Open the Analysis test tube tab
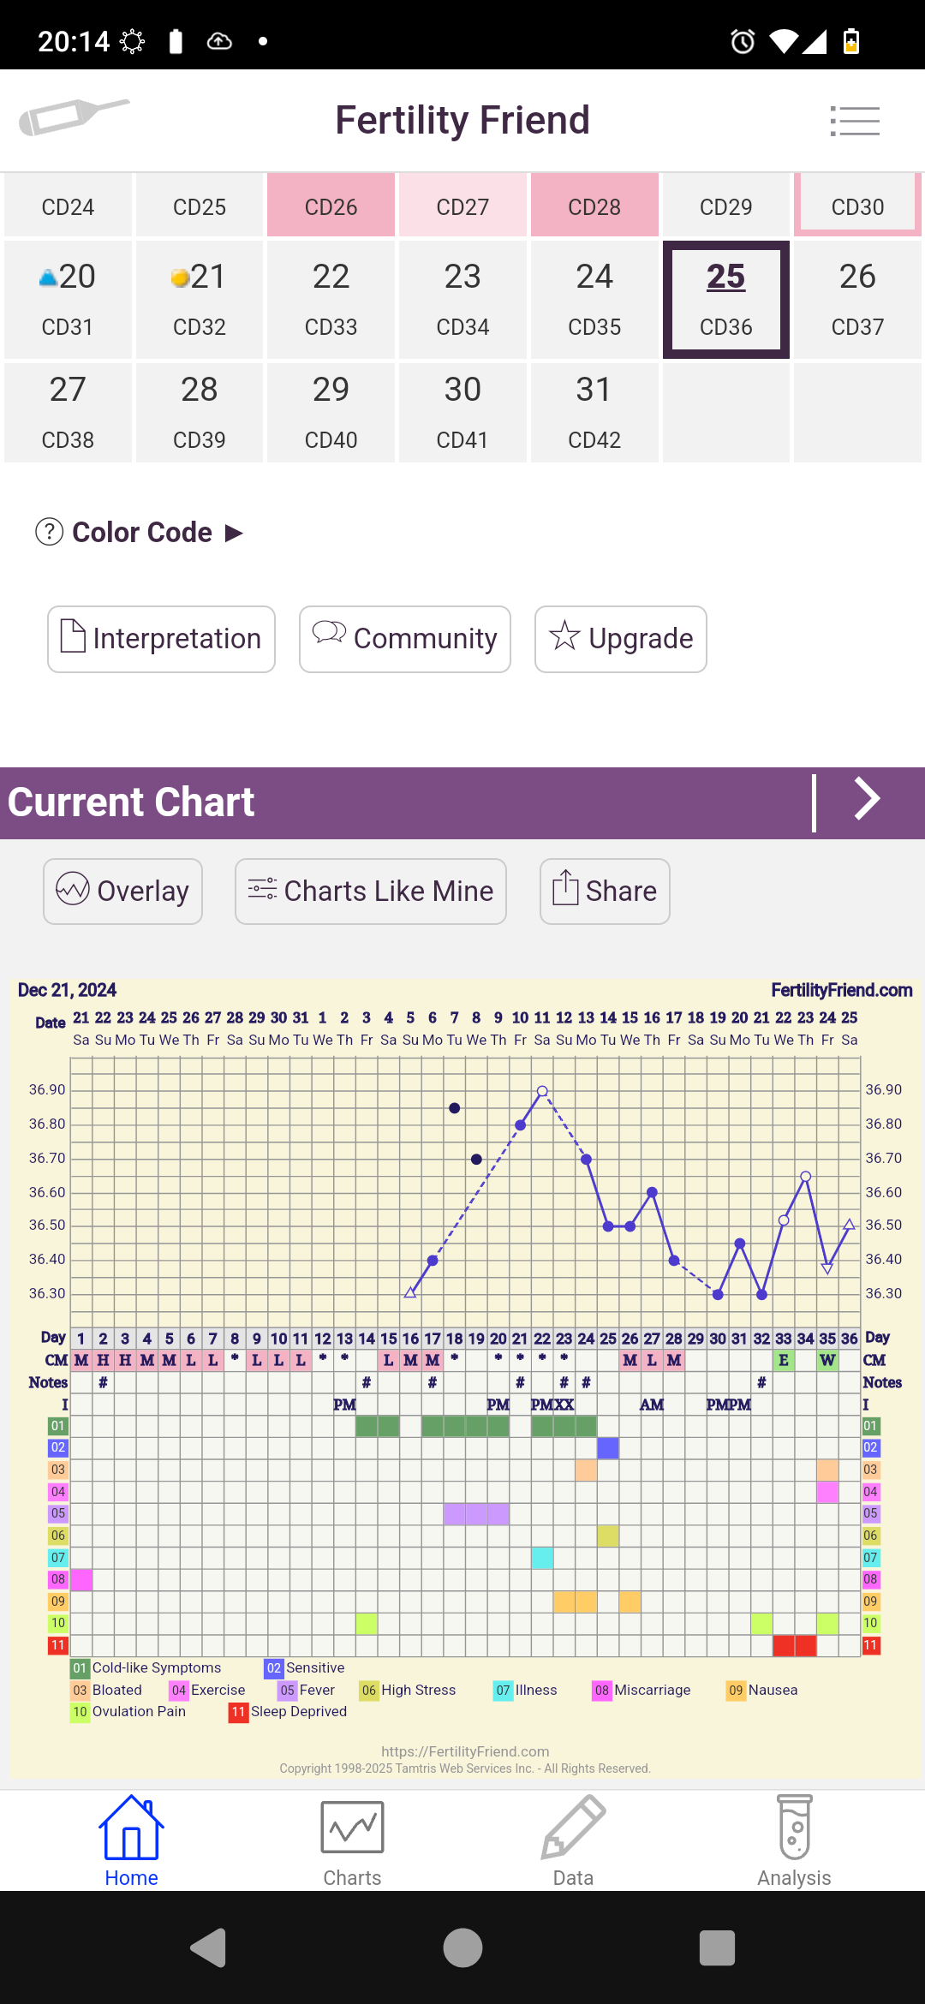 pyautogui.click(x=794, y=1840)
